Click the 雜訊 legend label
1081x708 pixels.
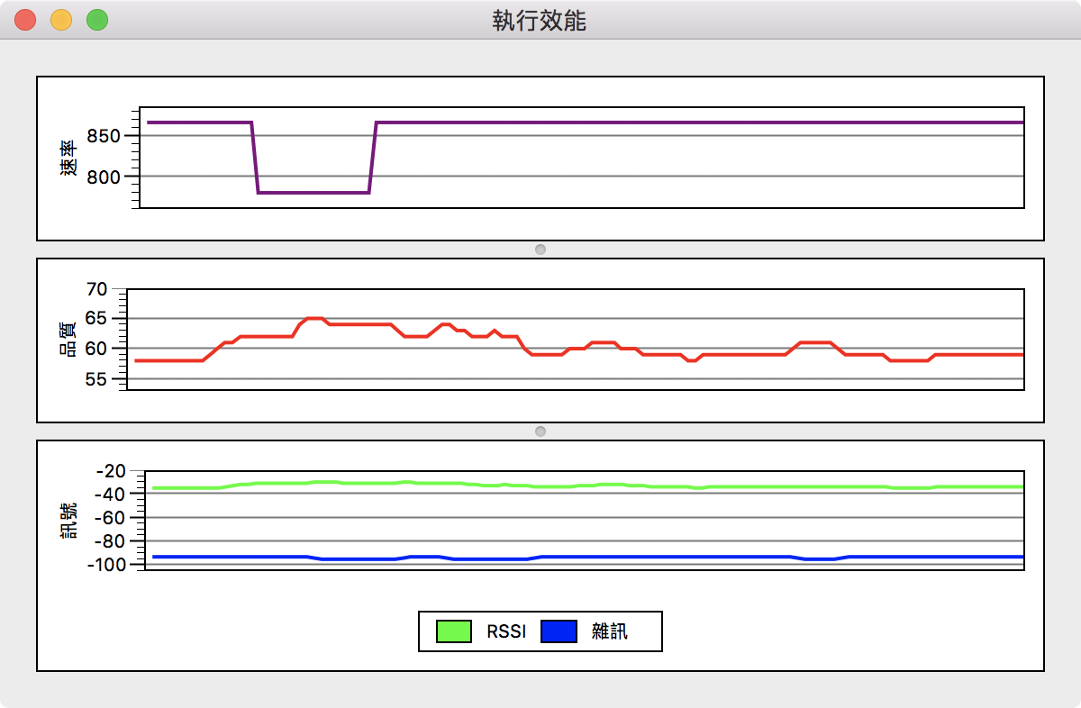610,631
